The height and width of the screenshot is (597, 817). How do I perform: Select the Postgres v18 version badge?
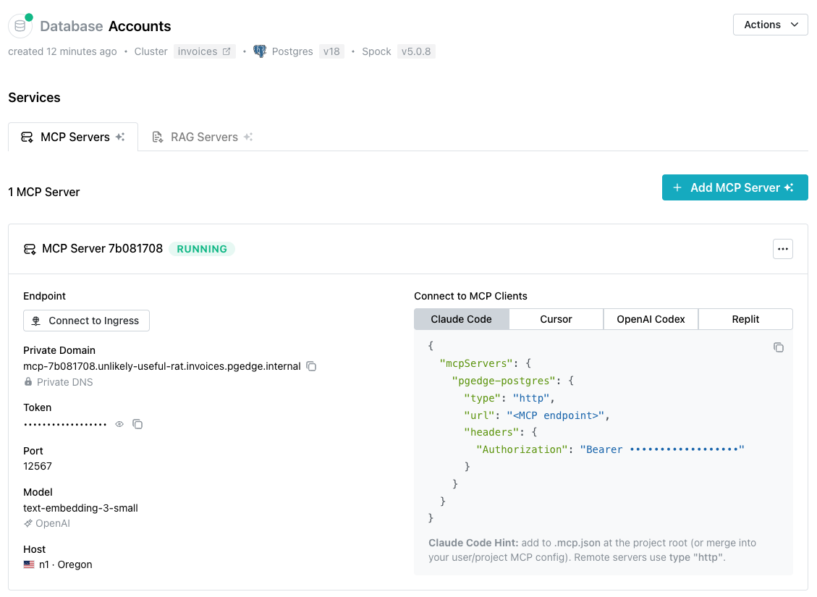[331, 51]
